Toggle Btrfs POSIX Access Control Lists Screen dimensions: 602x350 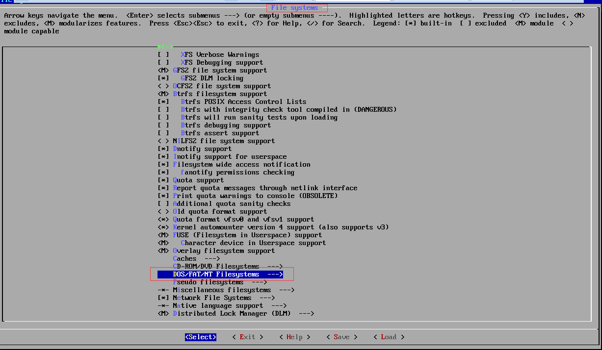click(232, 101)
